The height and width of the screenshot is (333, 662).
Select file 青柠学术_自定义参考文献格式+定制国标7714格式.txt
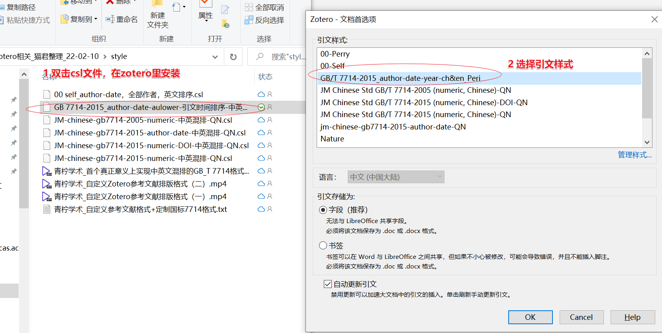click(x=141, y=209)
